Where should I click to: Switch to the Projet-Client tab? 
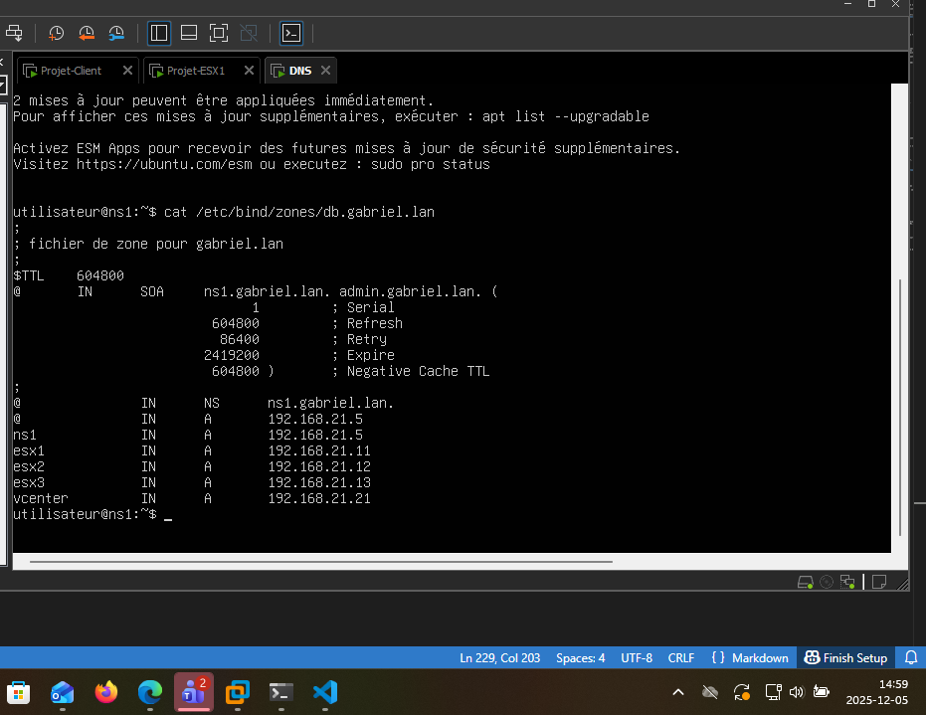click(71, 71)
